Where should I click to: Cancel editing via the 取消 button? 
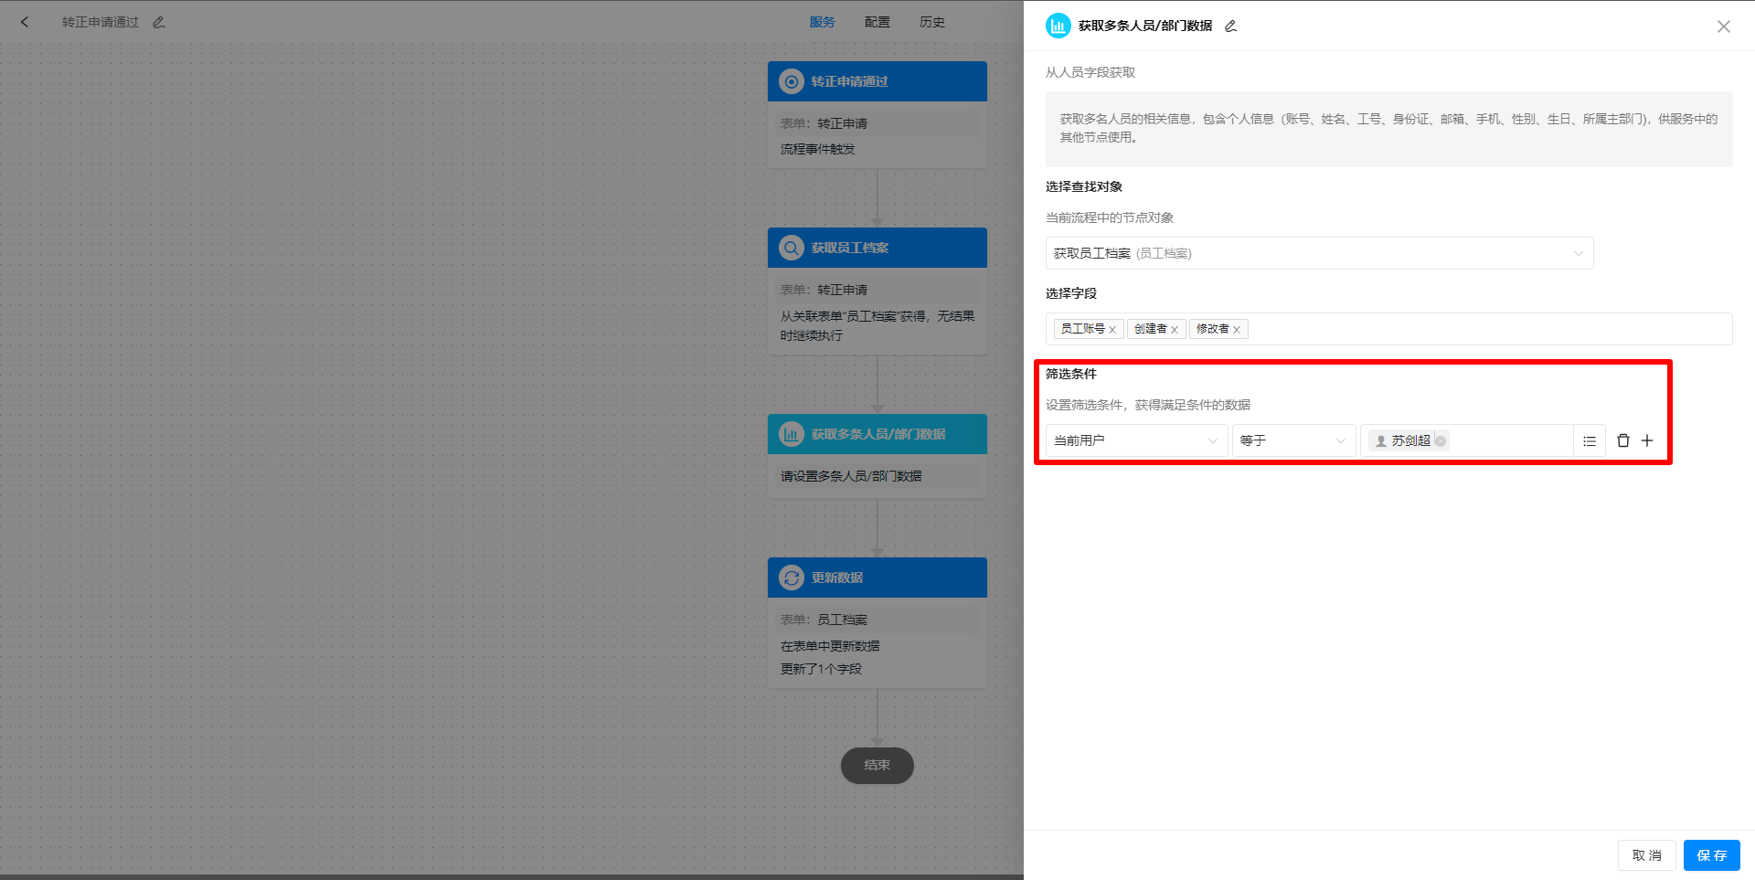click(x=1646, y=855)
